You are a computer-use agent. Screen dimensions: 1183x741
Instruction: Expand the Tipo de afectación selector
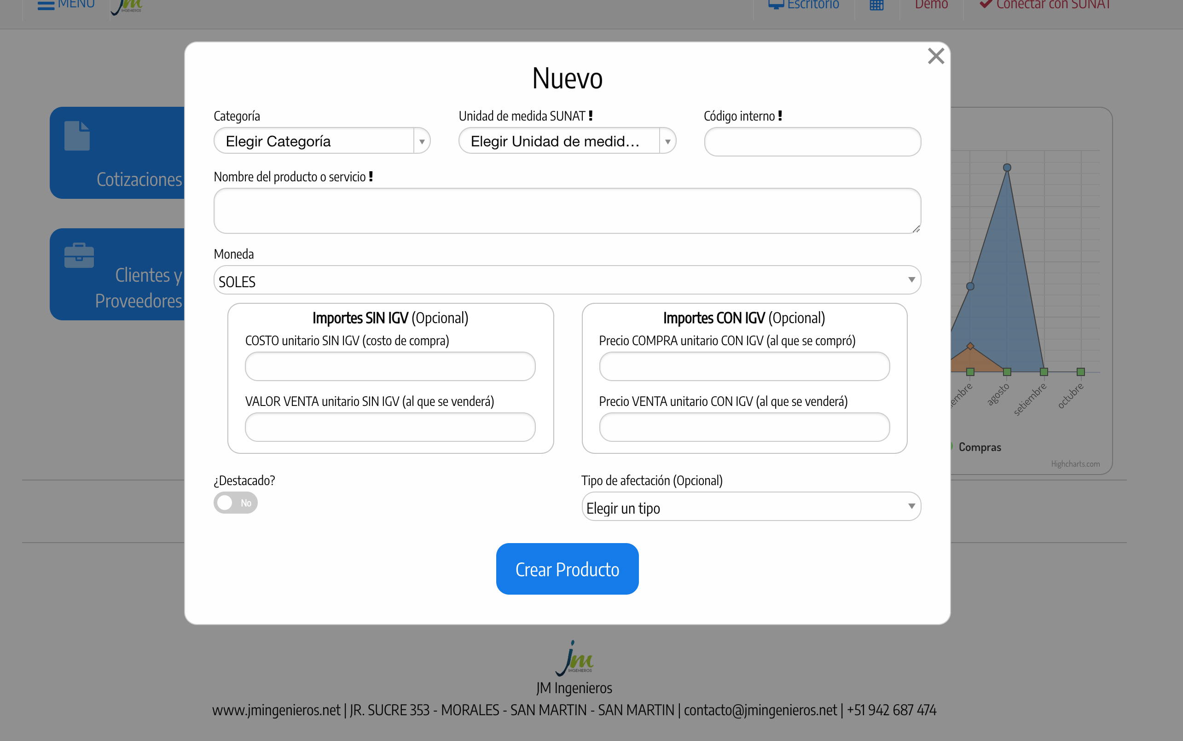(x=751, y=507)
